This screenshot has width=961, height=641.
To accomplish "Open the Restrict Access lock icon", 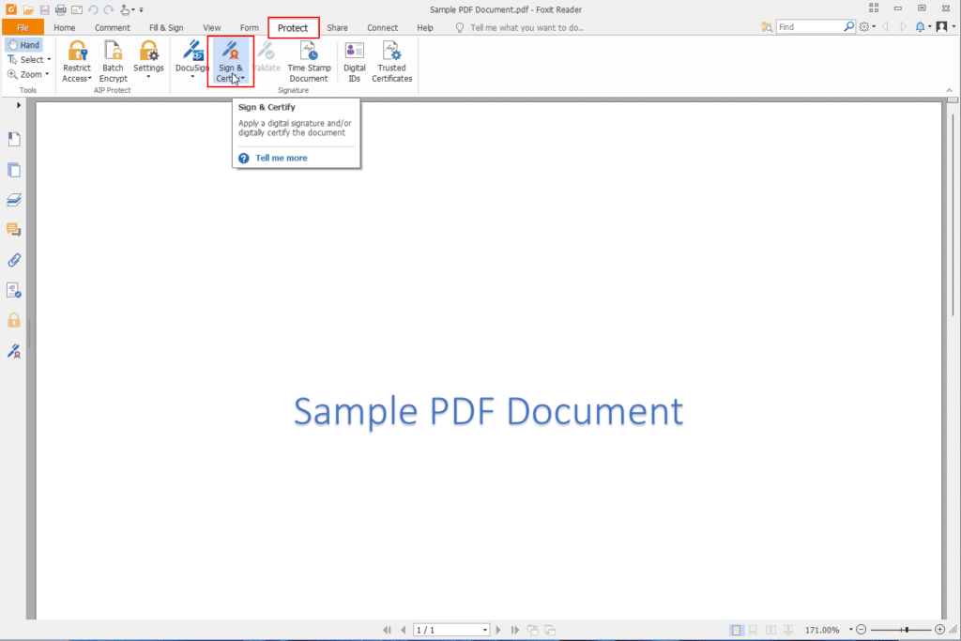I will coord(77,51).
